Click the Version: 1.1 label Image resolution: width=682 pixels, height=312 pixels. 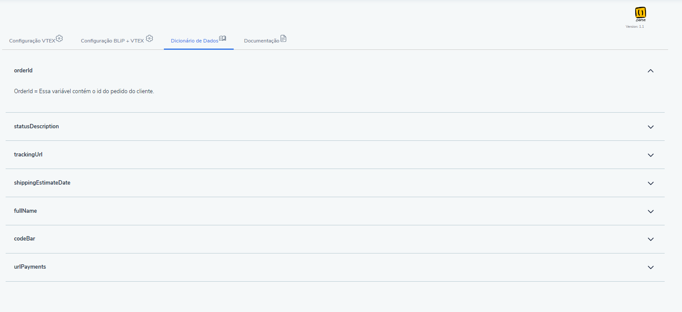(635, 26)
